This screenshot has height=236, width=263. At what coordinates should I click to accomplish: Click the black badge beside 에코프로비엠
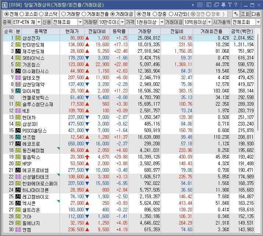coord(18,170)
